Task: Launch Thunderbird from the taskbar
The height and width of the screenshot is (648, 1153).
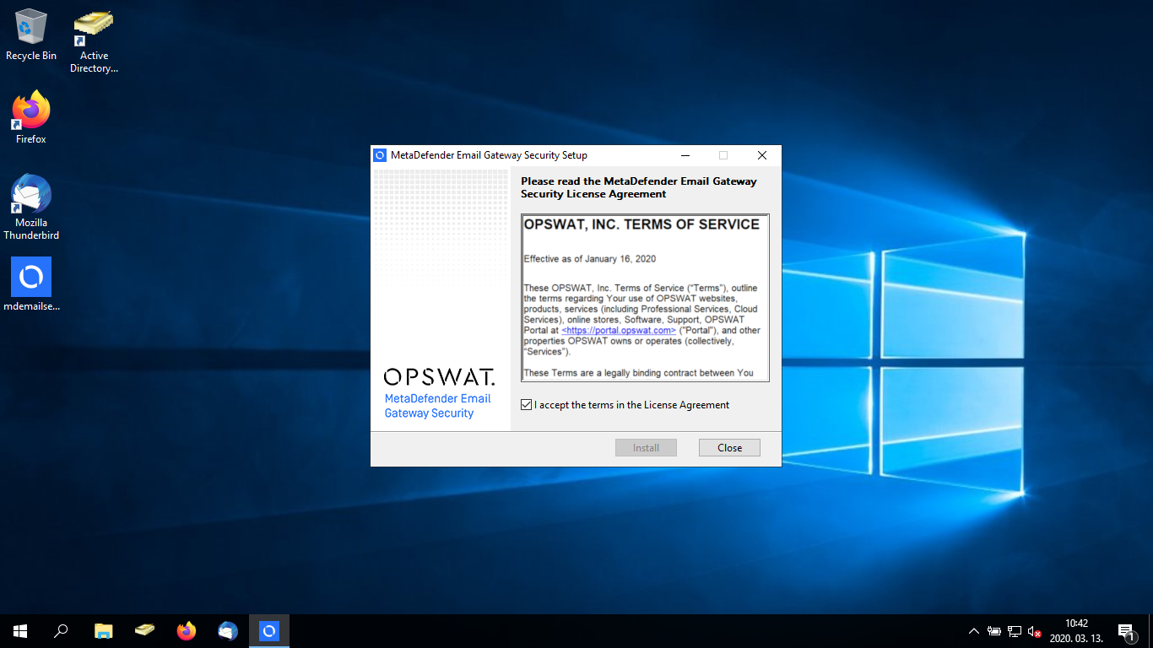Action: point(228,630)
